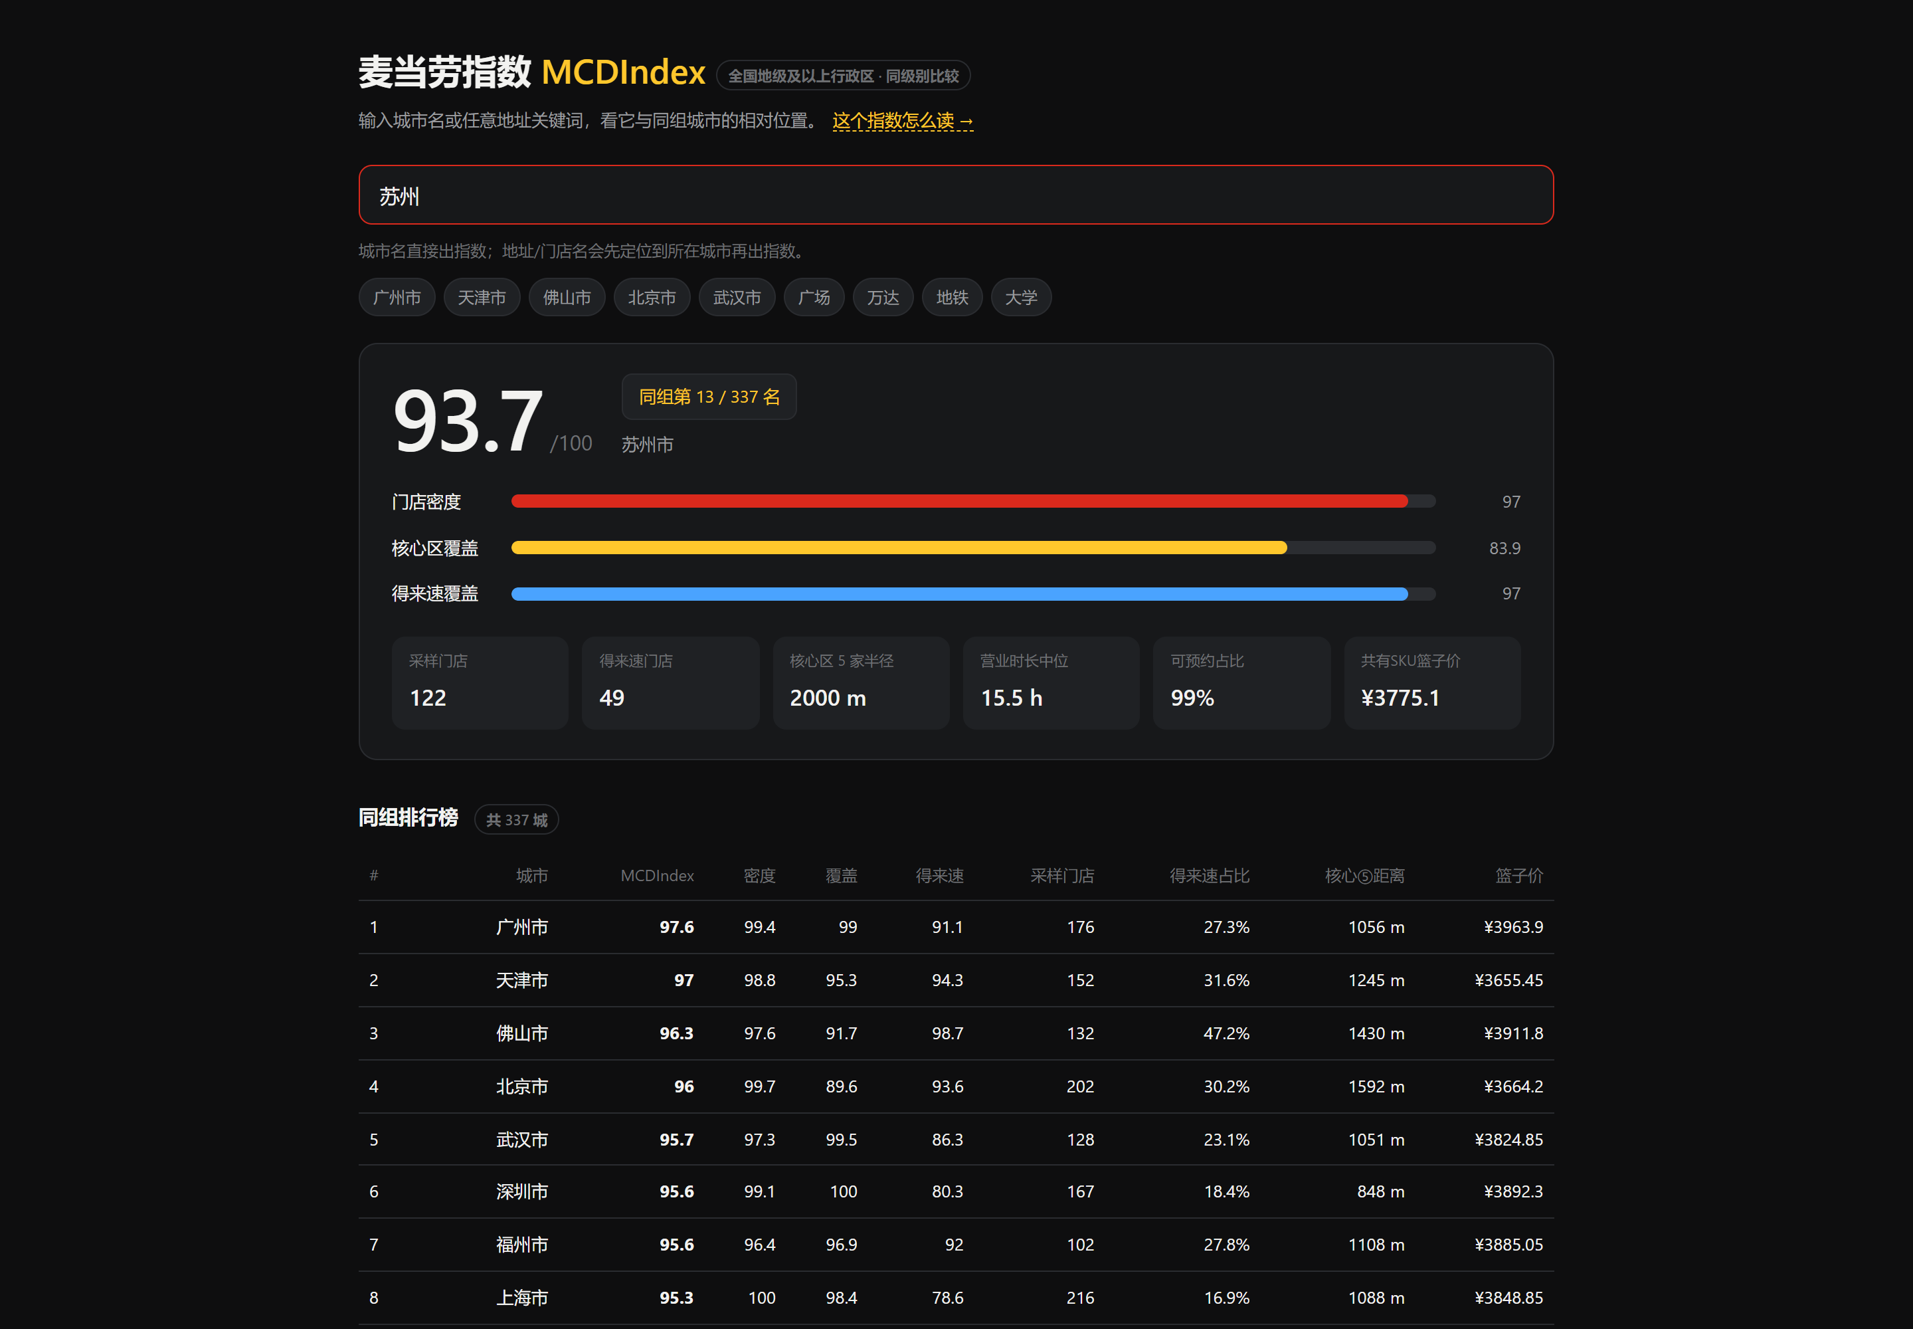Click the 营业时长中位 15.5 h card
The image size is (1913, 1329).
[x=1051, y=683]
